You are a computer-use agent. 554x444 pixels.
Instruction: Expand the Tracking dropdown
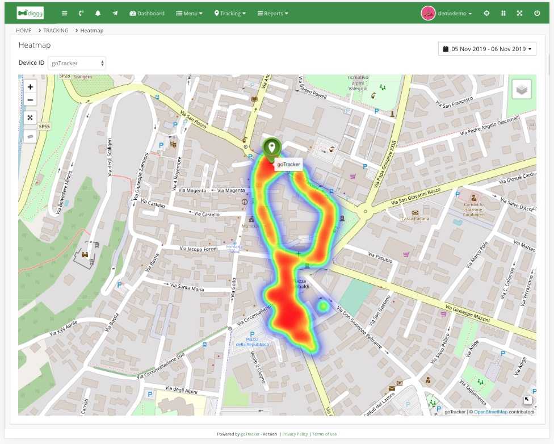click(230, 14)
